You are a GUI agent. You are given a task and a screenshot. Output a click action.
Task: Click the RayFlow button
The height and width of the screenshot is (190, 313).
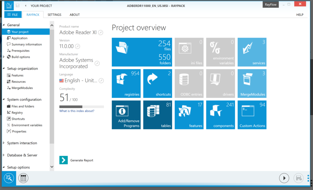tap(271, 5)
